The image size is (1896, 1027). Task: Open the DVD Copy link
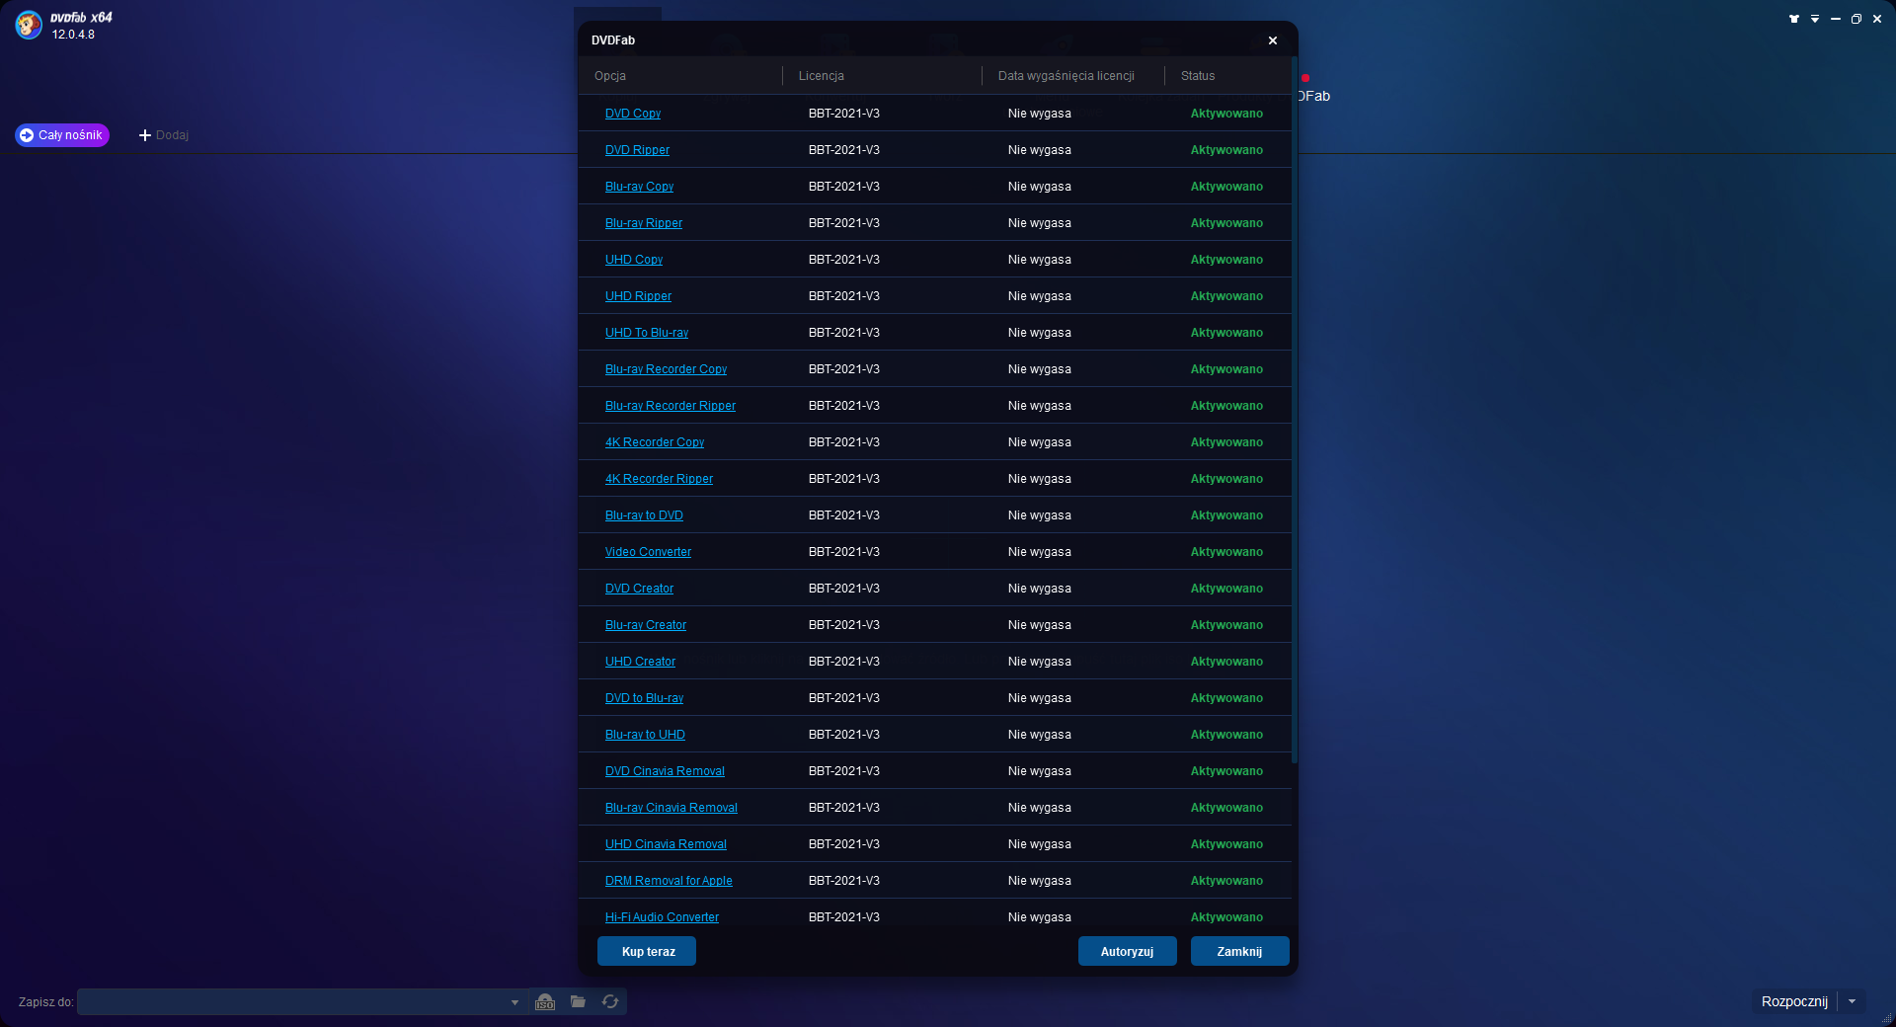(633, 114)
